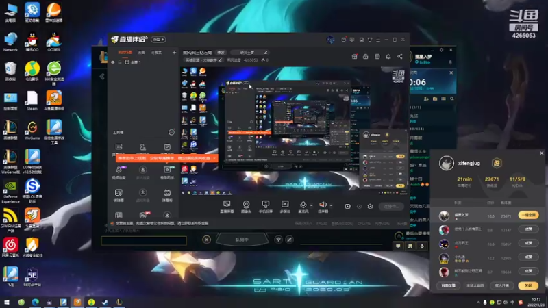Like the bottom teammate's row
This screenshot has width=548, height=308.
tap(528, 271)
